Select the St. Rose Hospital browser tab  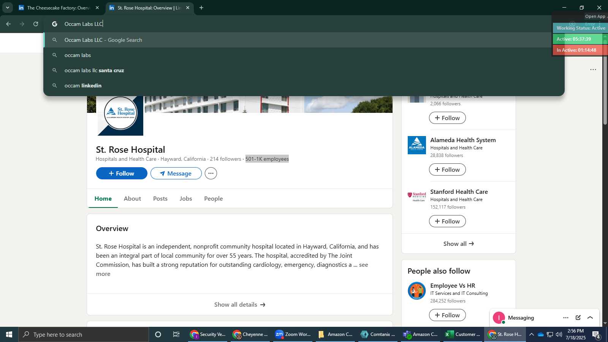click(149, 8)
